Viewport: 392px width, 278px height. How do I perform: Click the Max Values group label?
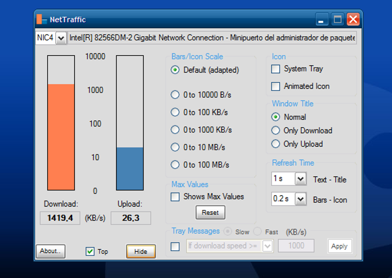[x=190, y=184]
